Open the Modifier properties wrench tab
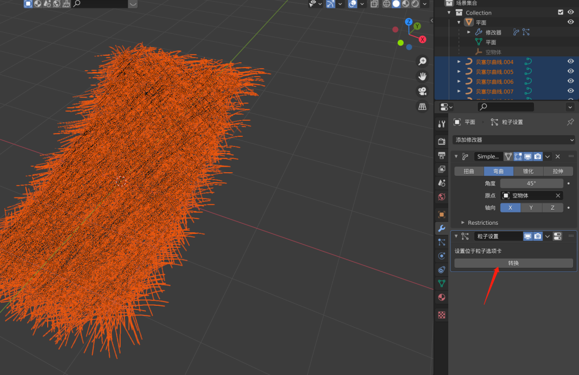This screenshot has width=579, height=375. tap(442, 229)
